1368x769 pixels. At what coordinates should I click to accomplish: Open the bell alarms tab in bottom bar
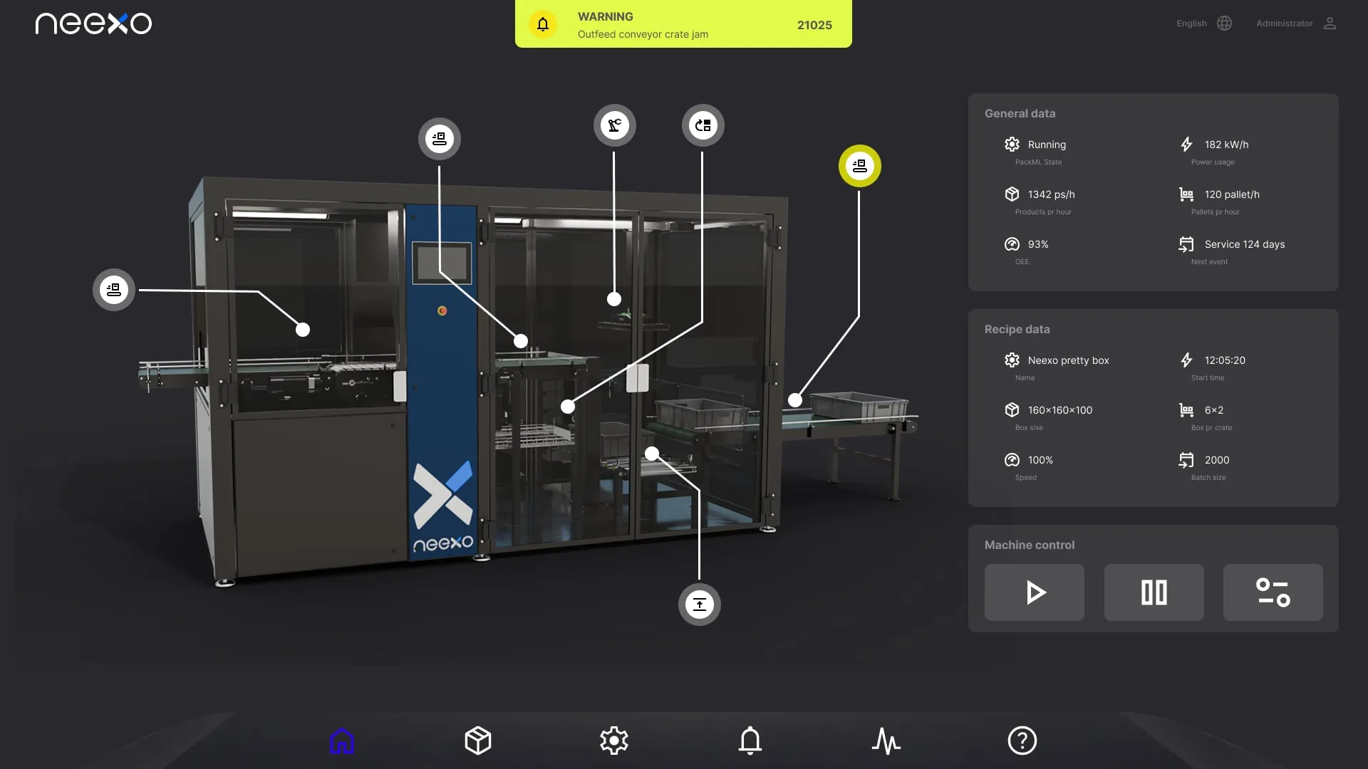tap(750, 741)
